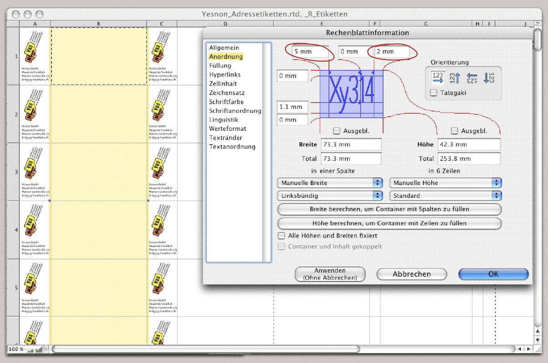The height and width of the screenshot is (363, 548).
Task: Open the Manuelle Höhe dropdown
Action: [x=445, y=183]
